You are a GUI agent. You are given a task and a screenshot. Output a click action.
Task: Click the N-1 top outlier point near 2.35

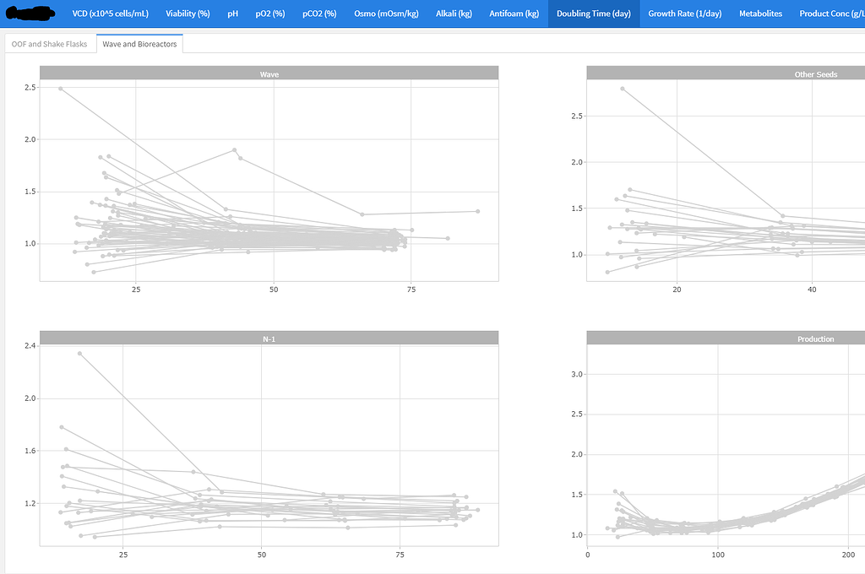[x=80, y=354]
